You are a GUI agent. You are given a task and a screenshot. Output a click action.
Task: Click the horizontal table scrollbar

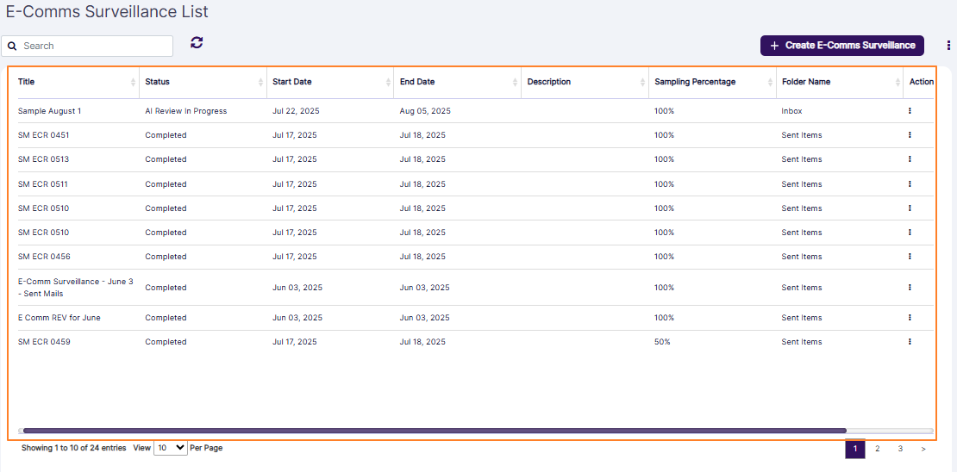[x=434, y=431]
